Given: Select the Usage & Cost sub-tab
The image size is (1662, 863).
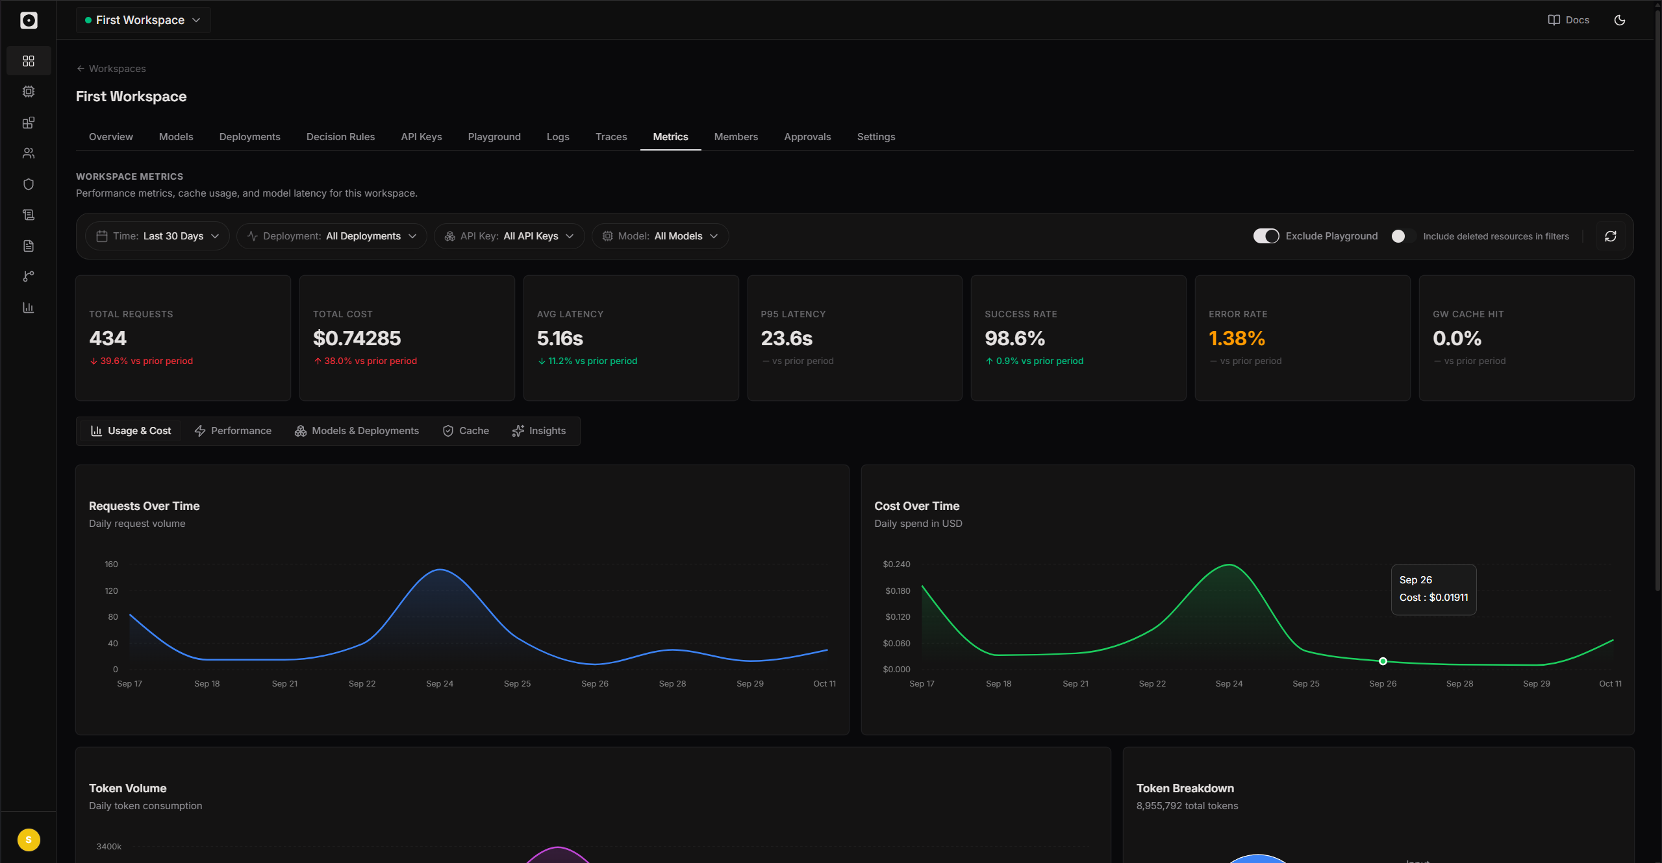Looking at the screenshot, I should click(131, 431).
